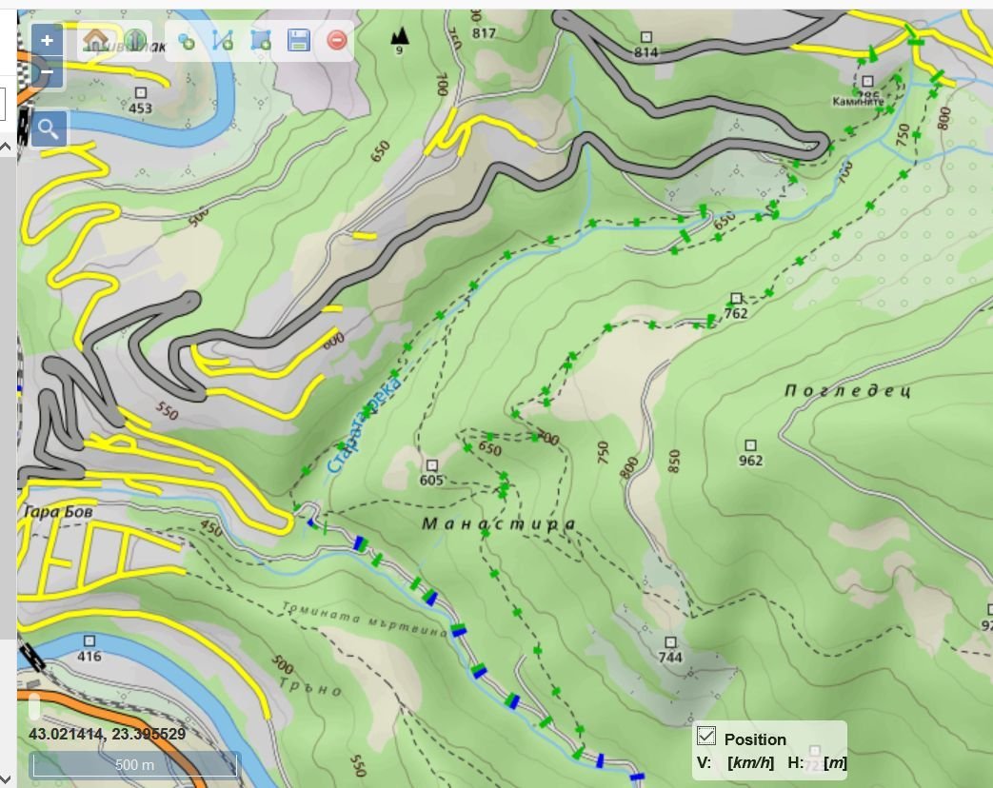The image size is (993, 788).
Task: Click the green up-arrow toolbar icon
Action: [134, 40]
